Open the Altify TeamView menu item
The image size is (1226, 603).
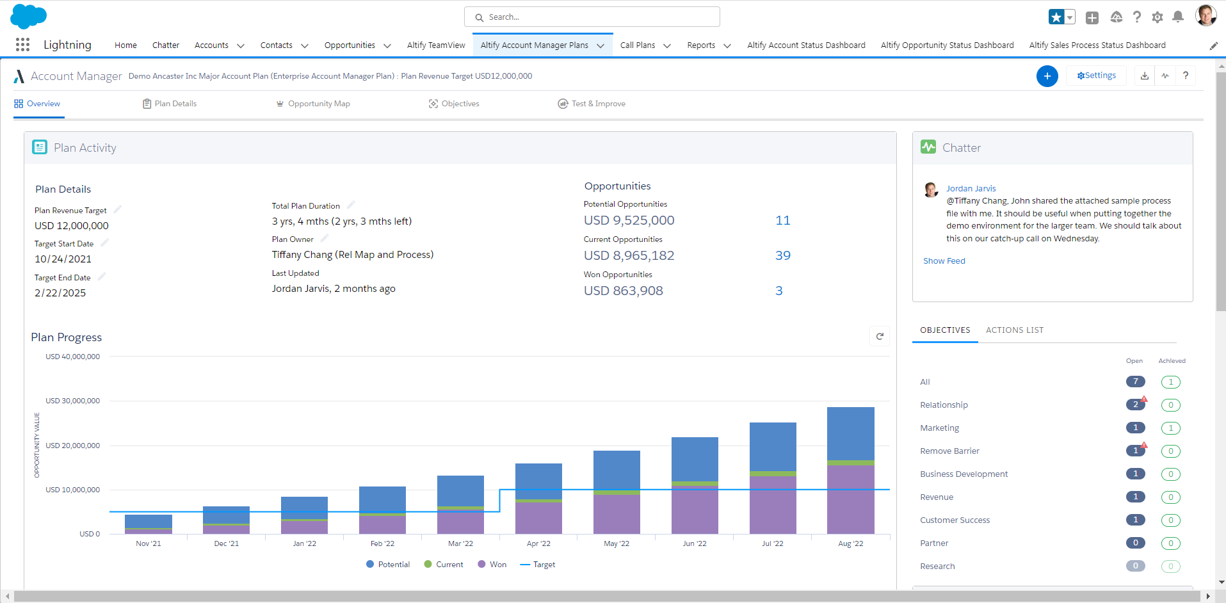tap(436, 45)
